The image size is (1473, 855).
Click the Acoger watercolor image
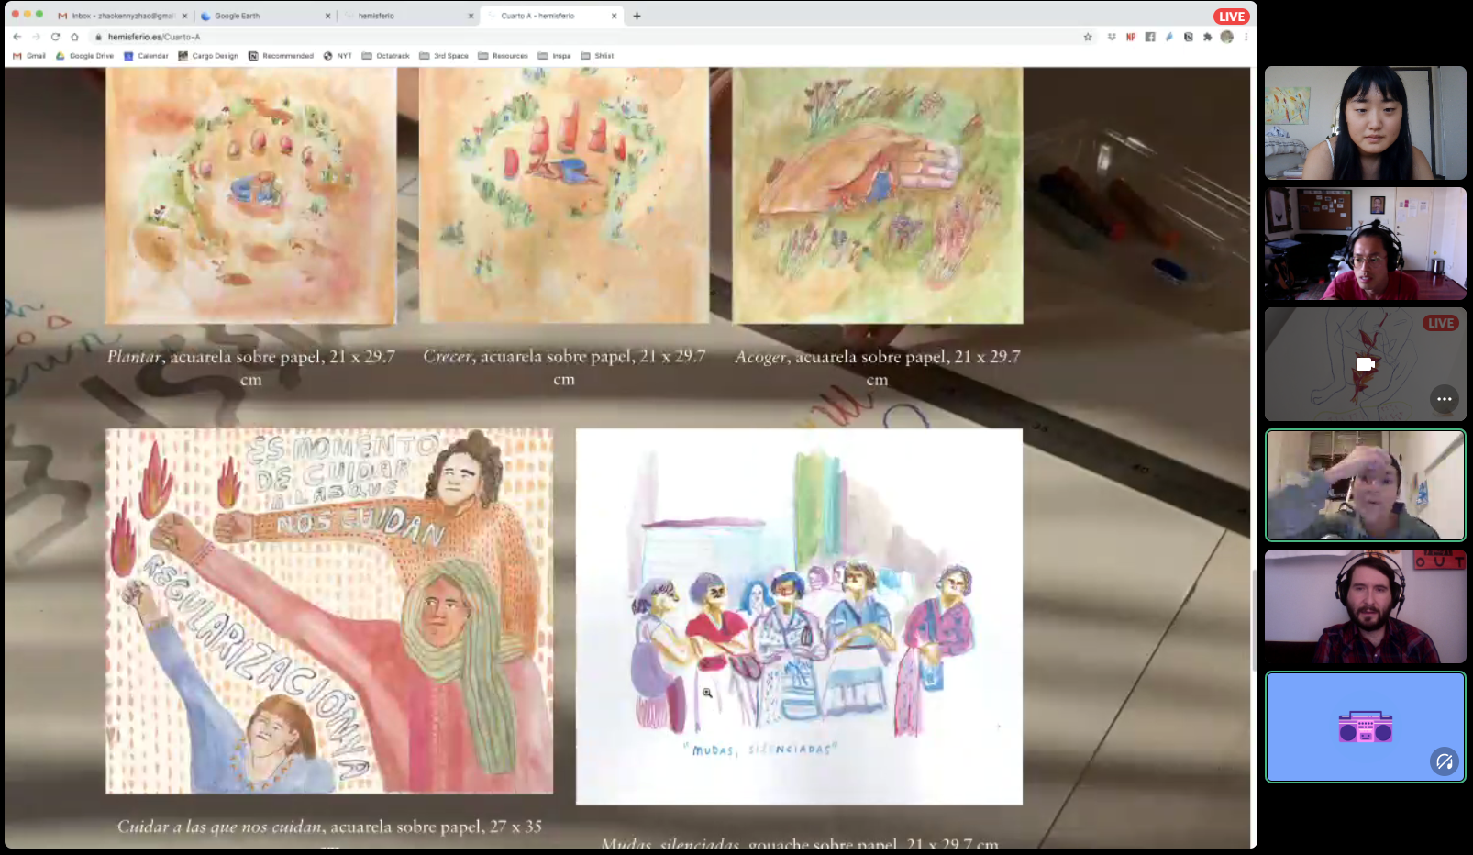[x=878, y=195]
